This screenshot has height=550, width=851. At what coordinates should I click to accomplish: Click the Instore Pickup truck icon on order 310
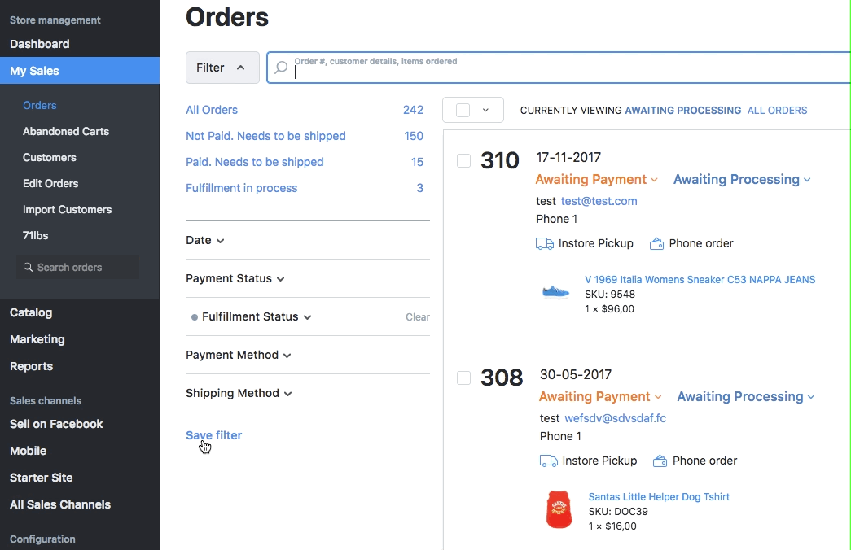click(x=544, y=243)
